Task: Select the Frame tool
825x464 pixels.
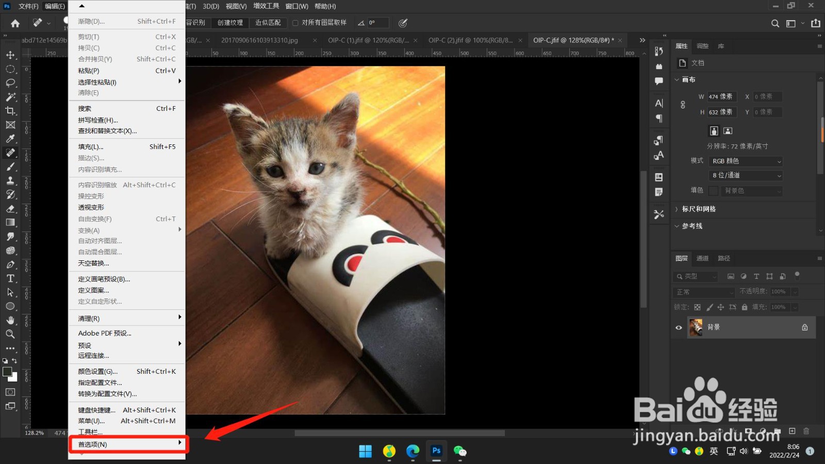Action: (x=10, y=125)
